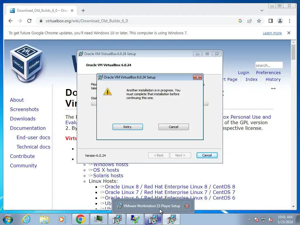Open Google icon in address bar
The image size is (300, 225).
[x=240, y=21]
